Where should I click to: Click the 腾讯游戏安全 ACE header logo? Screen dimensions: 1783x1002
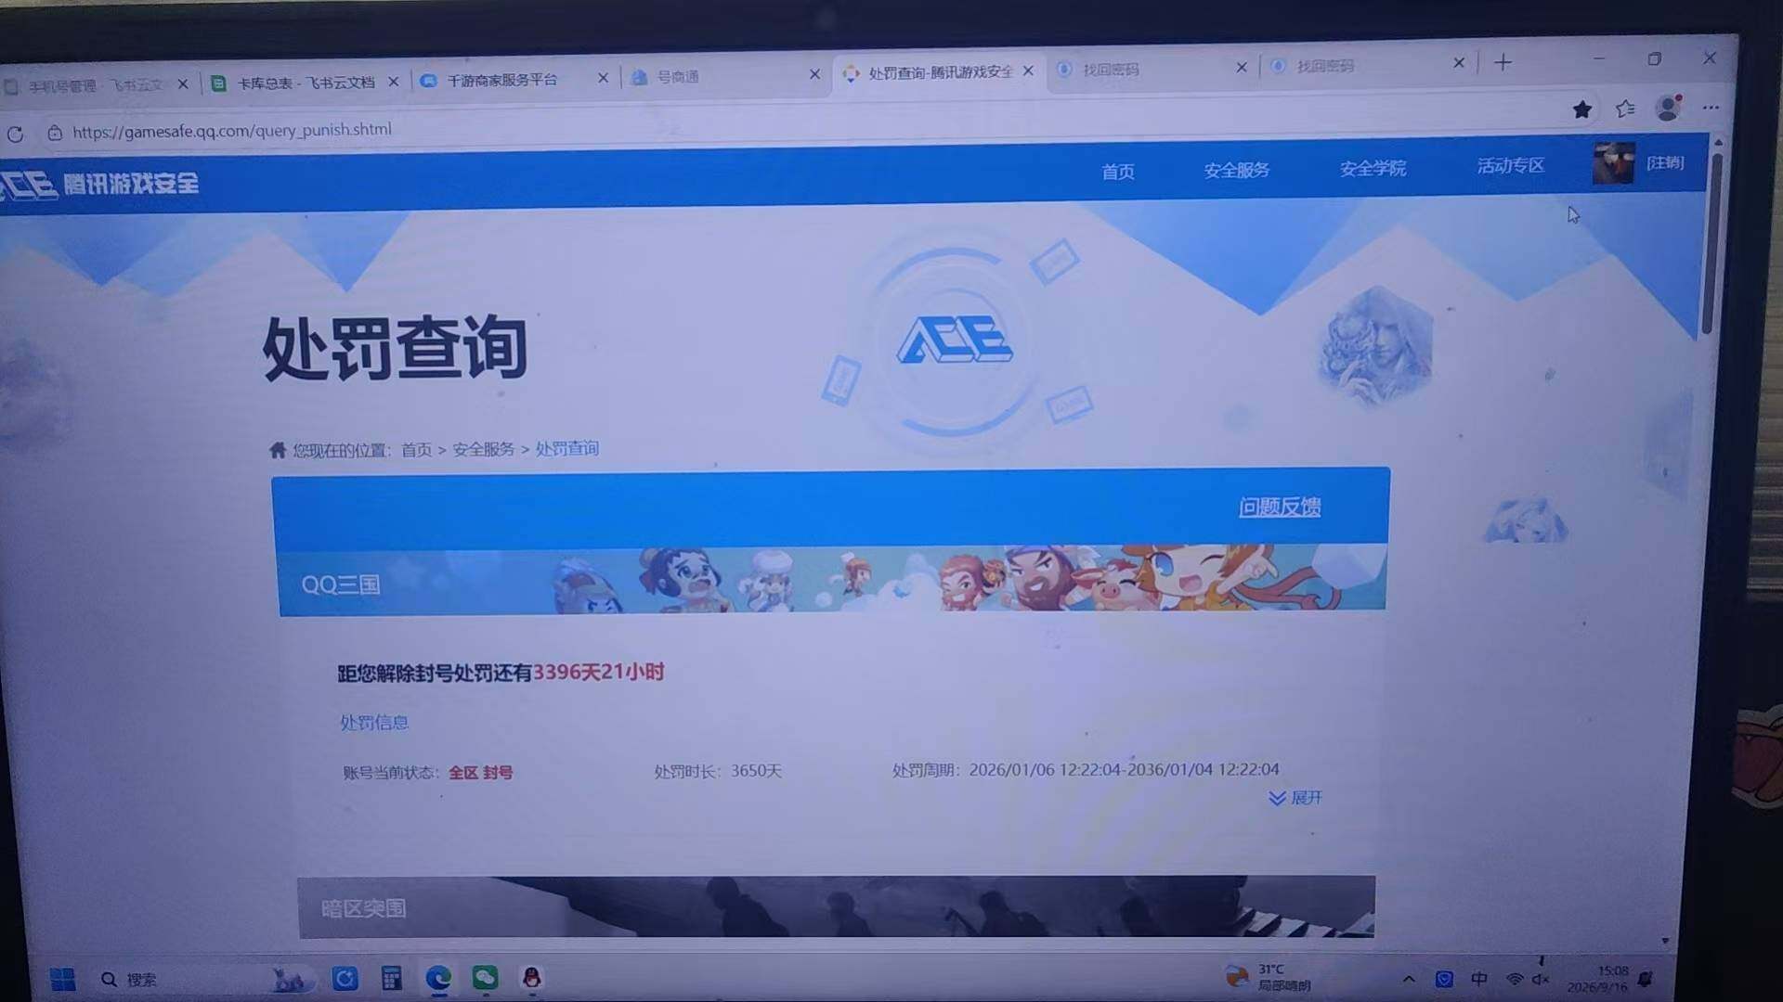point(99,184)
